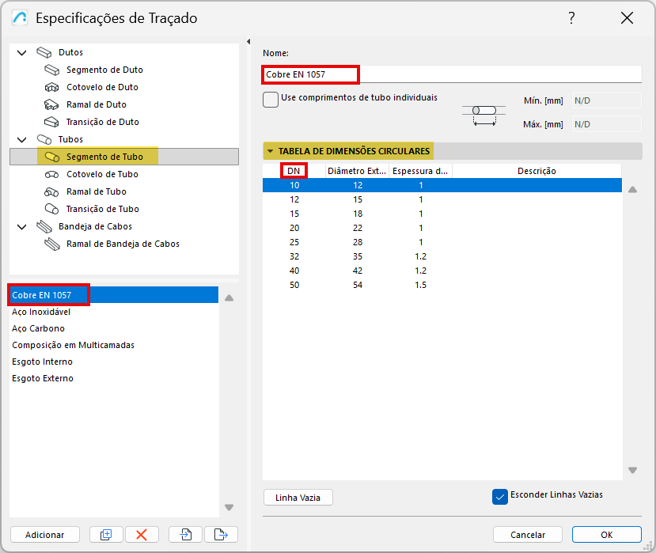
Task: Select table row with DN 50
Action: [442, 285]
